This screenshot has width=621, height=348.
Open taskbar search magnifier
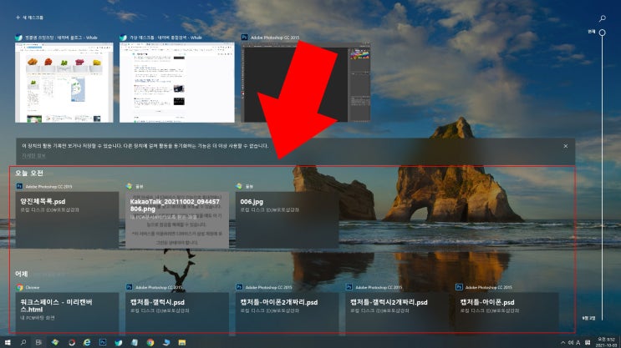click(x=23, y=342)
